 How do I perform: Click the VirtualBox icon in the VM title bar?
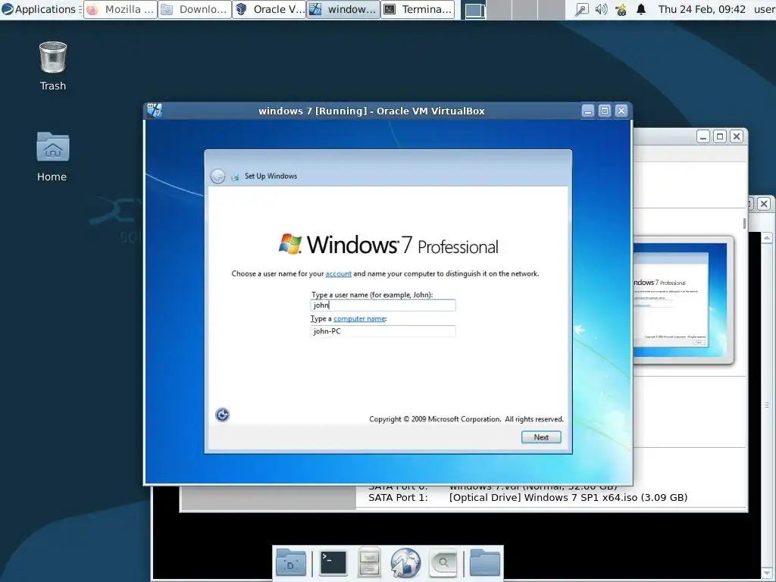[155, 111]
